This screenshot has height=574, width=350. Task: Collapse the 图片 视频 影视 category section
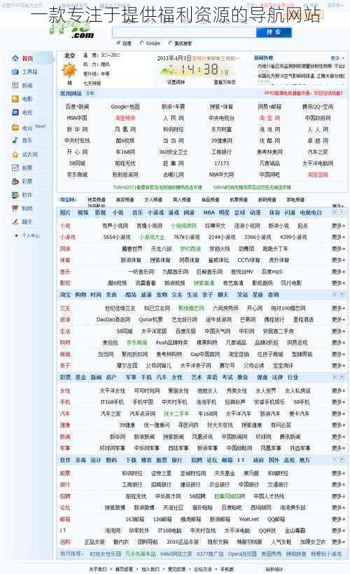coord(335,212)
